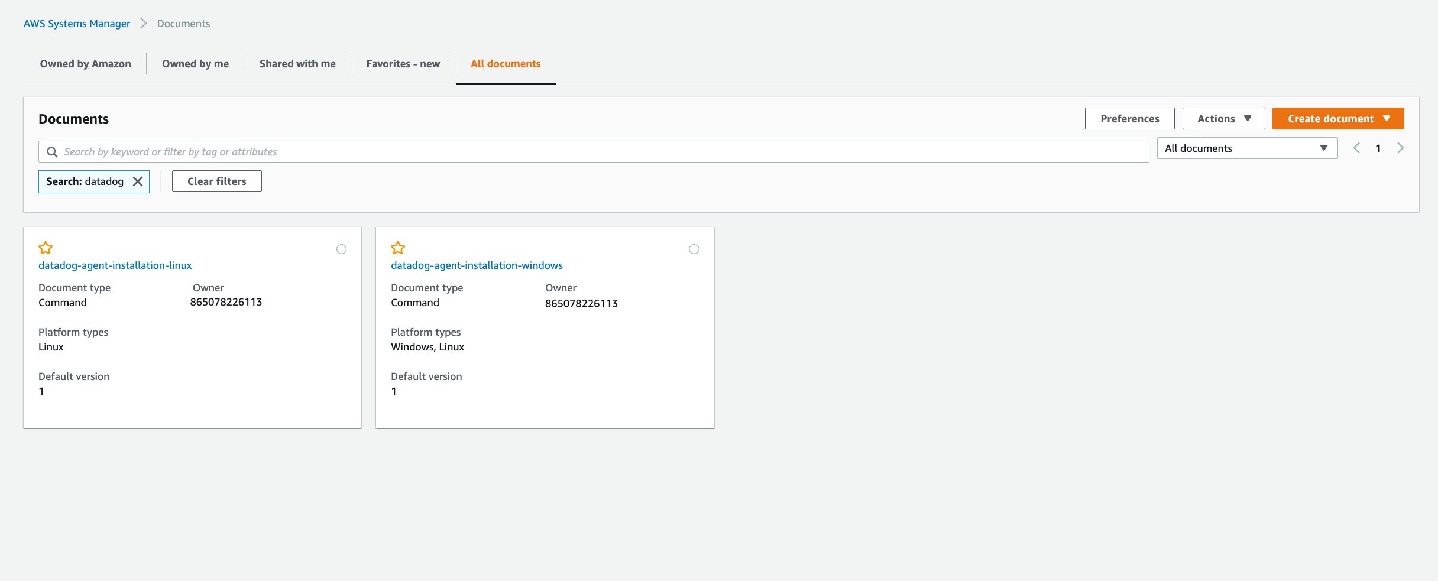Favorite the datadog-agent-installation-windows document star

398,248
